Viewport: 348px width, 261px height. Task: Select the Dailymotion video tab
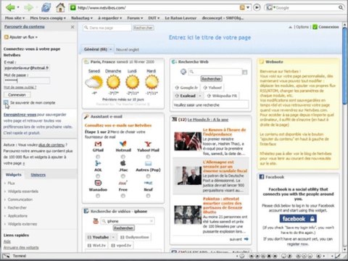point(134,237)
